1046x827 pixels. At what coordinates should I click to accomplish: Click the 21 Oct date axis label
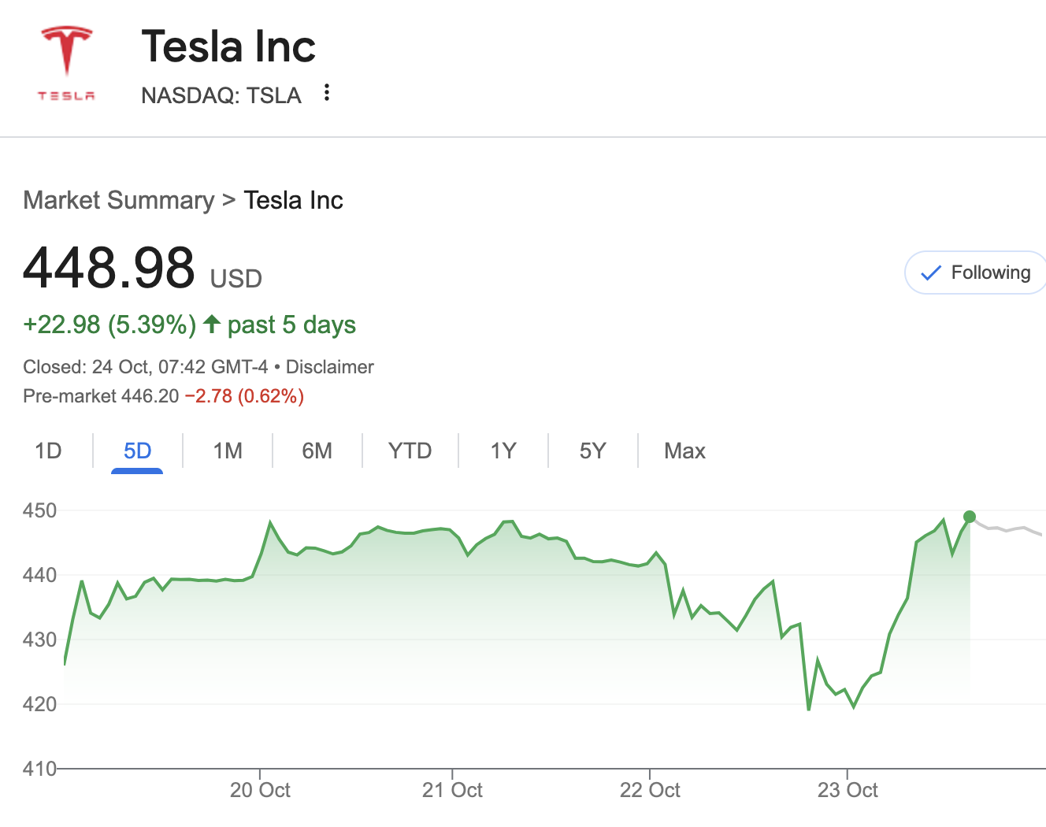pyautogui.click(x=452, y=790)
